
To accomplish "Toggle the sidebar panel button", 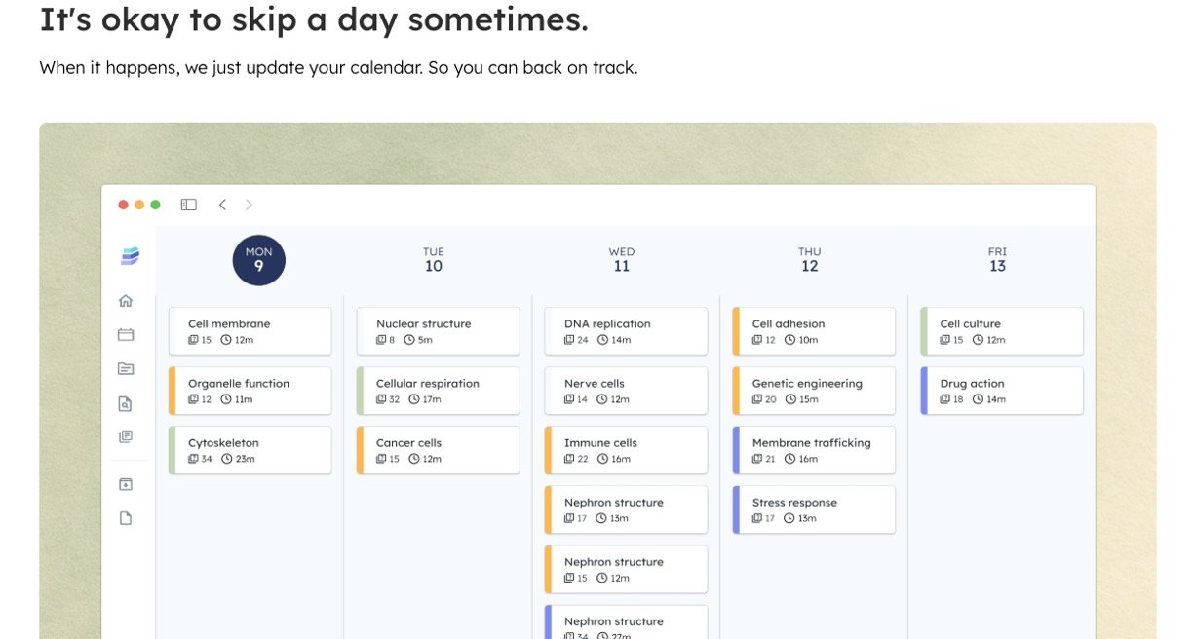I will [189, 205].
